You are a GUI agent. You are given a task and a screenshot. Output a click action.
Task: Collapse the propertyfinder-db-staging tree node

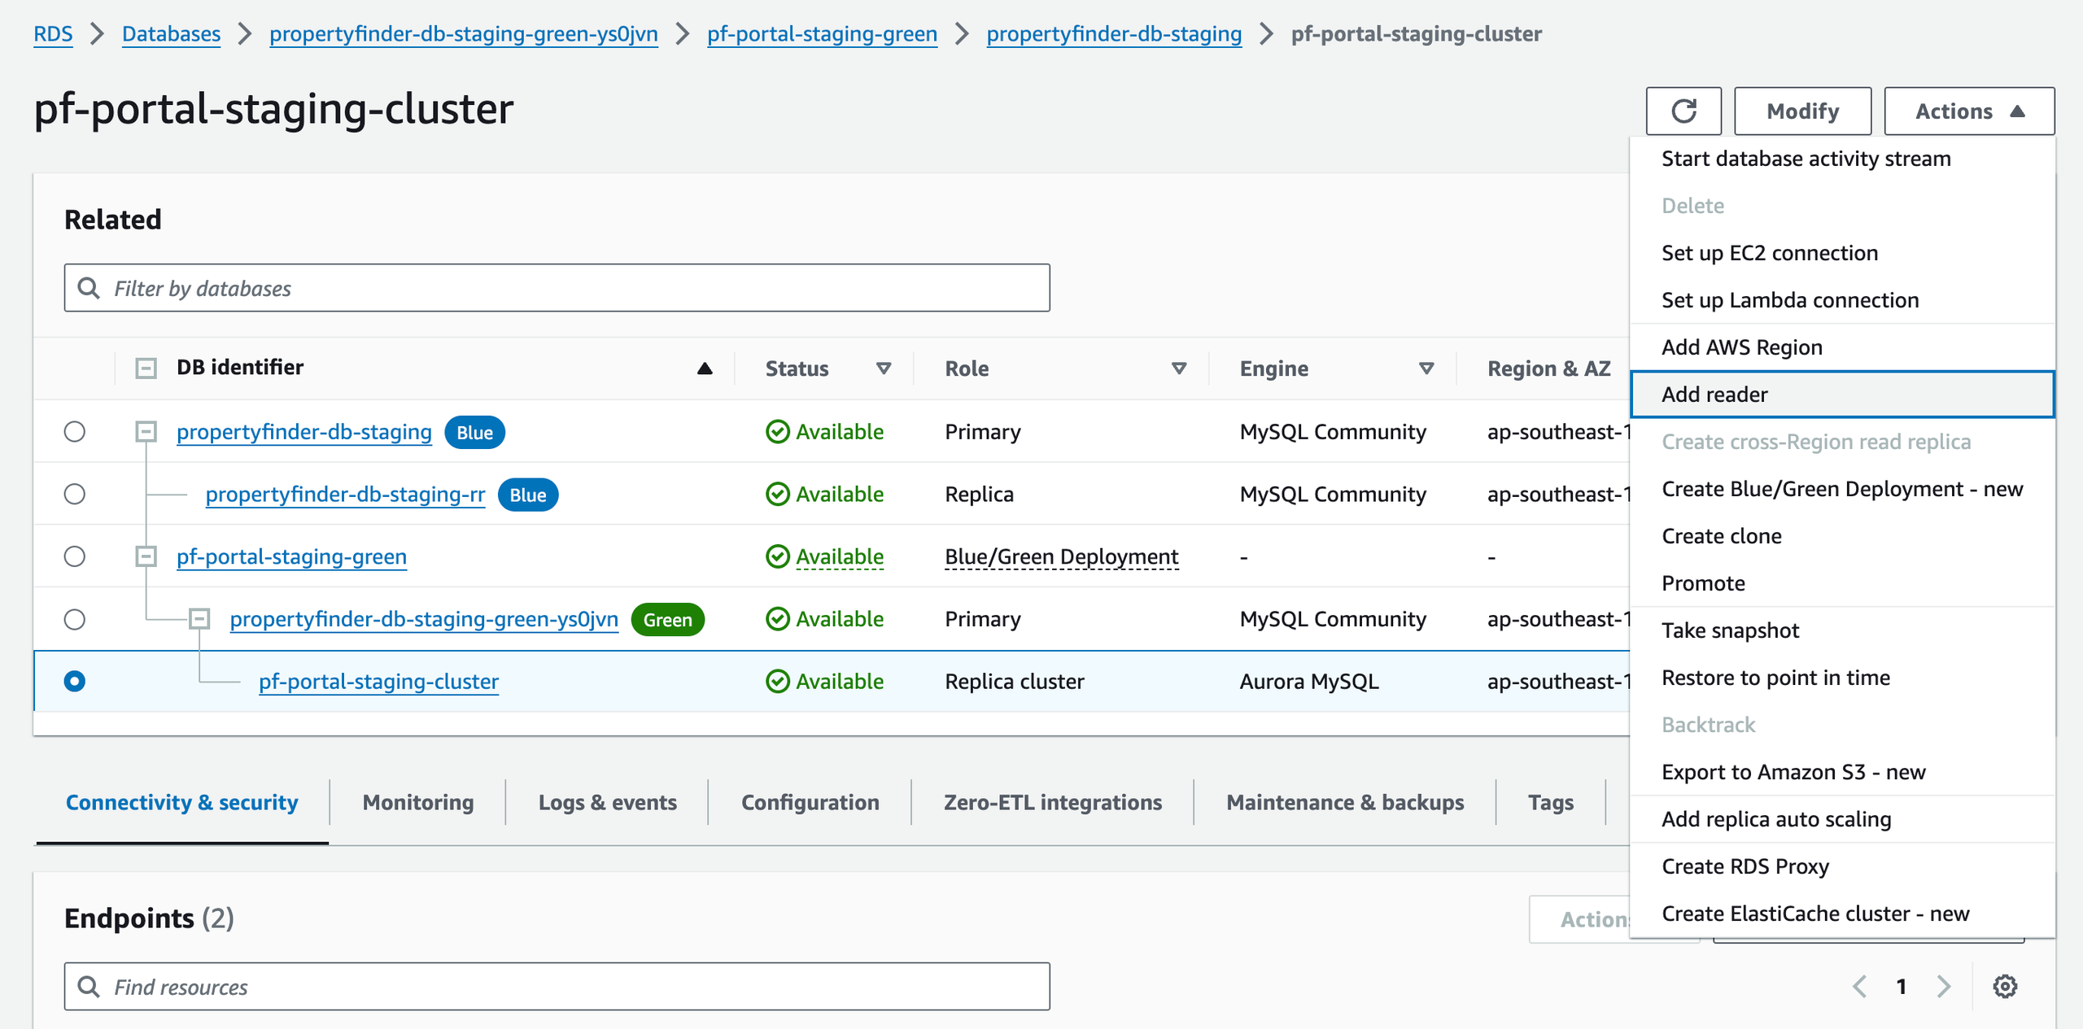[146, 431]
